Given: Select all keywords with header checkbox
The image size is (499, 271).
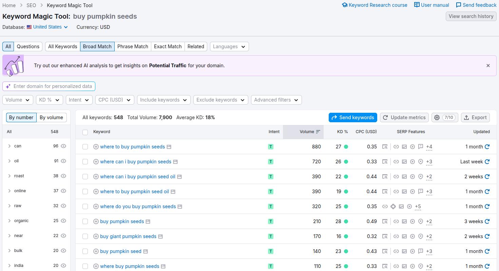Looking at the screenshot, I should (85, 132).
